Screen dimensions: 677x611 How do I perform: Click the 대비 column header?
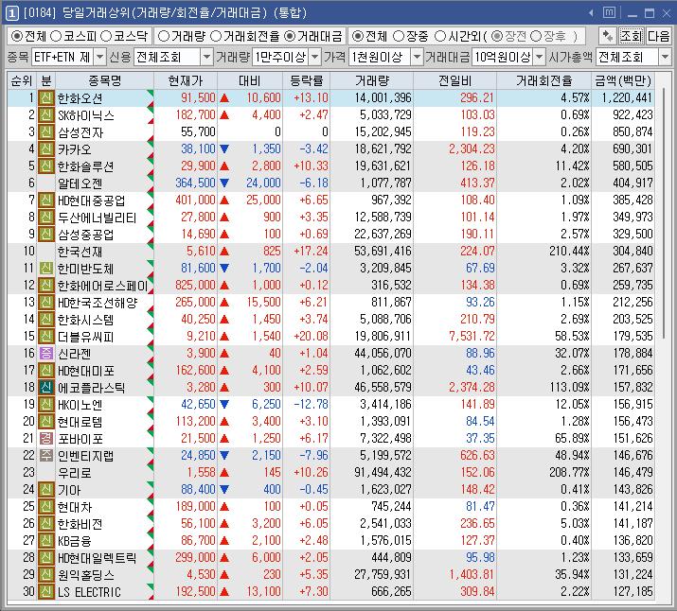point(250,80)
